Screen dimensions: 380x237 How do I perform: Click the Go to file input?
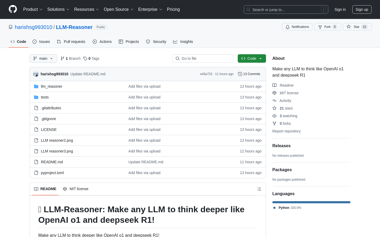pyautogui.click(x=203, y=58)
